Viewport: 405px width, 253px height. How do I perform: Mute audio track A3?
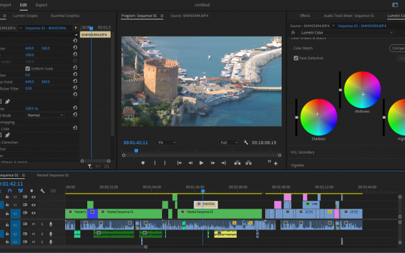34,242
